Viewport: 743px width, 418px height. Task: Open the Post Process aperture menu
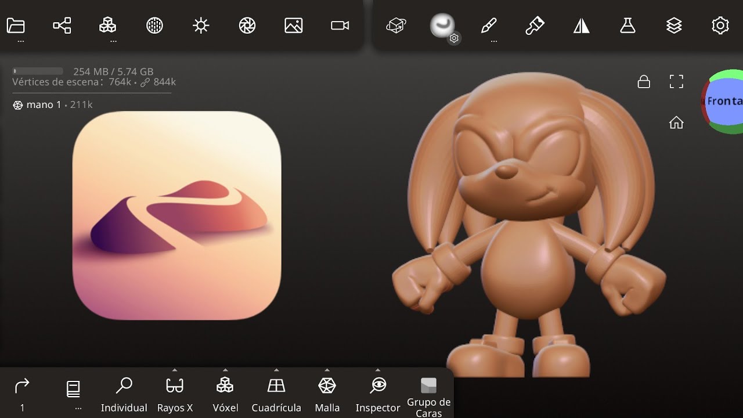tap(247, 26)
